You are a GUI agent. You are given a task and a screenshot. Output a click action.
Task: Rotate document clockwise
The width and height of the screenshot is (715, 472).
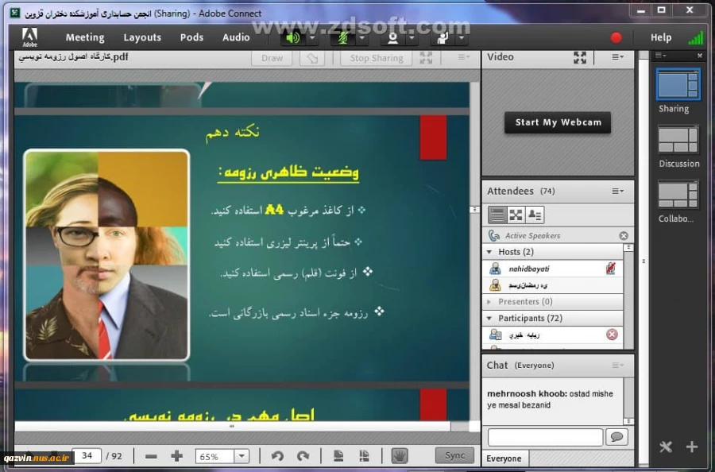tap(303, 456)
